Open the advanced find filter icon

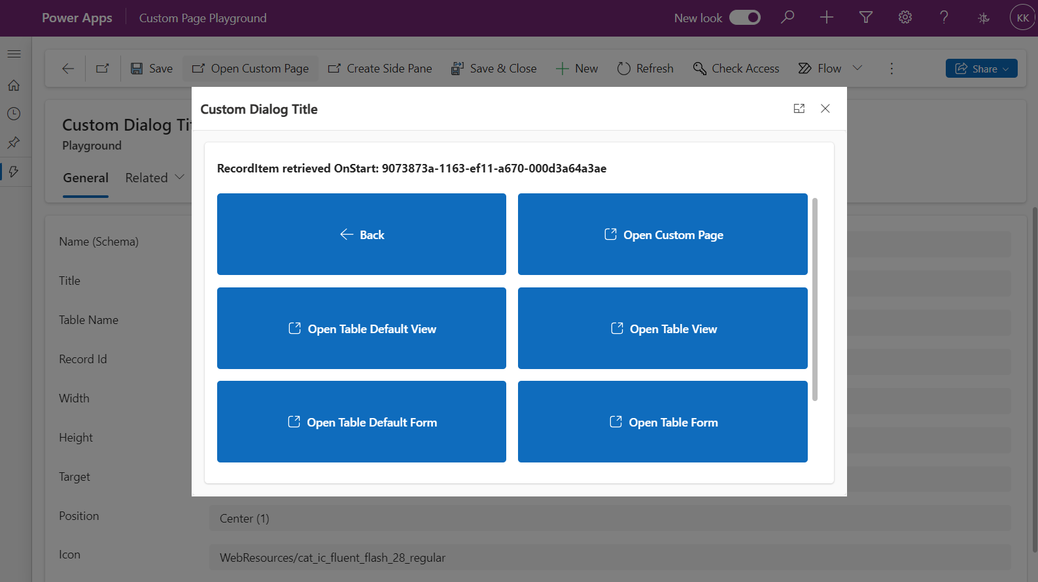click(x=866, y=18)
